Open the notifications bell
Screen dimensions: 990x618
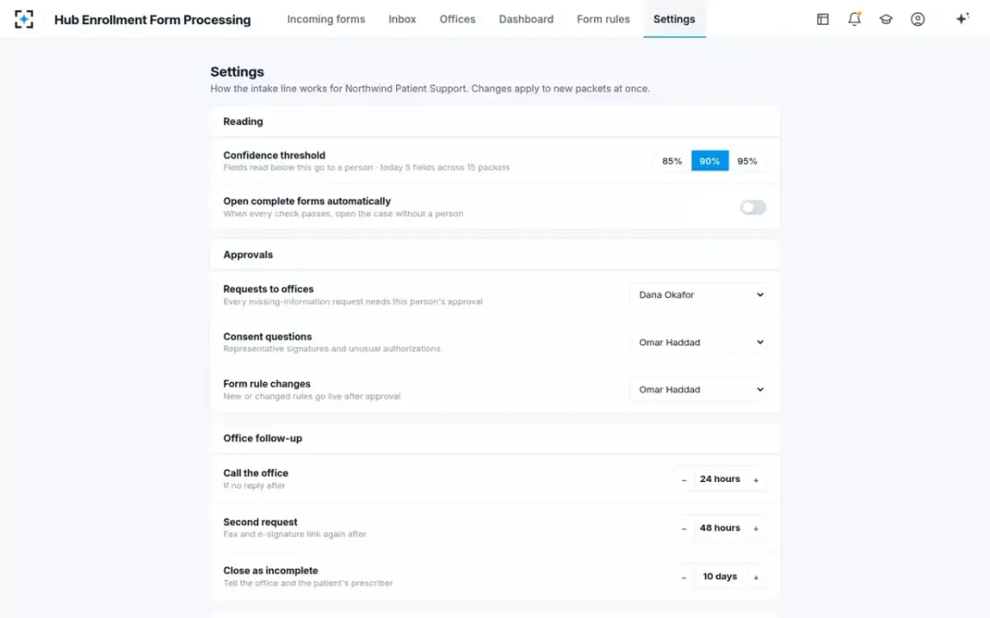855,19
